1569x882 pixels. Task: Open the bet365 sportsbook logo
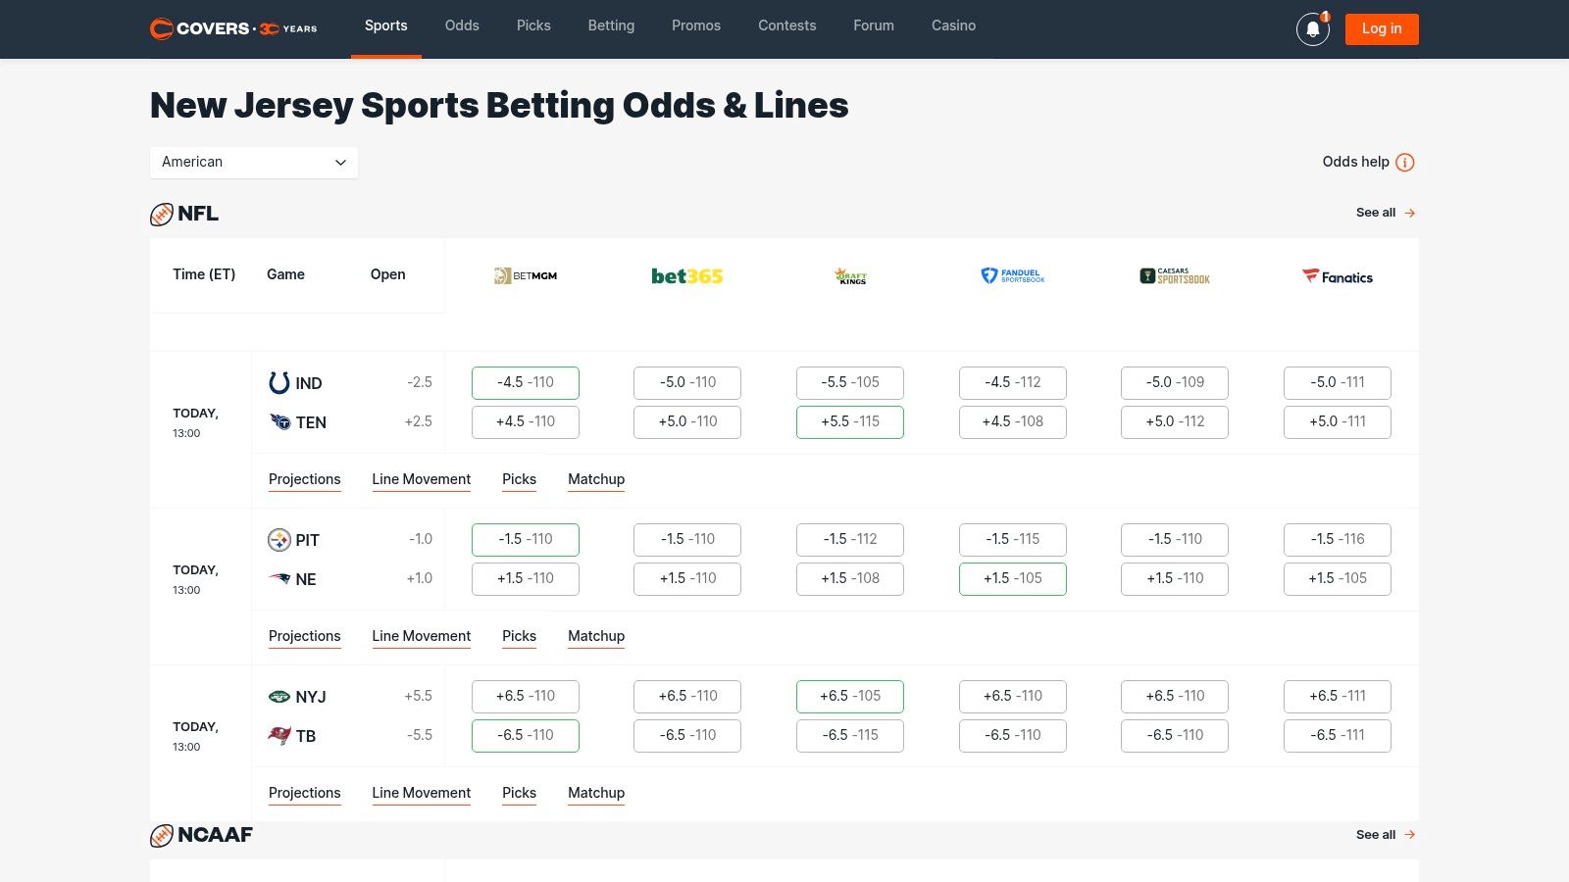pyautogui.click(x=686, y=275)
